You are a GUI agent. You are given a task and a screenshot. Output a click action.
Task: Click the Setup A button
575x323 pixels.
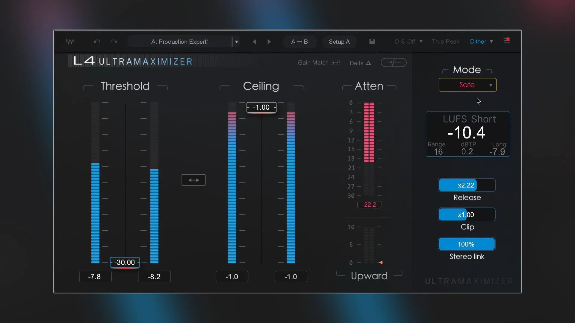pos(339,42)
